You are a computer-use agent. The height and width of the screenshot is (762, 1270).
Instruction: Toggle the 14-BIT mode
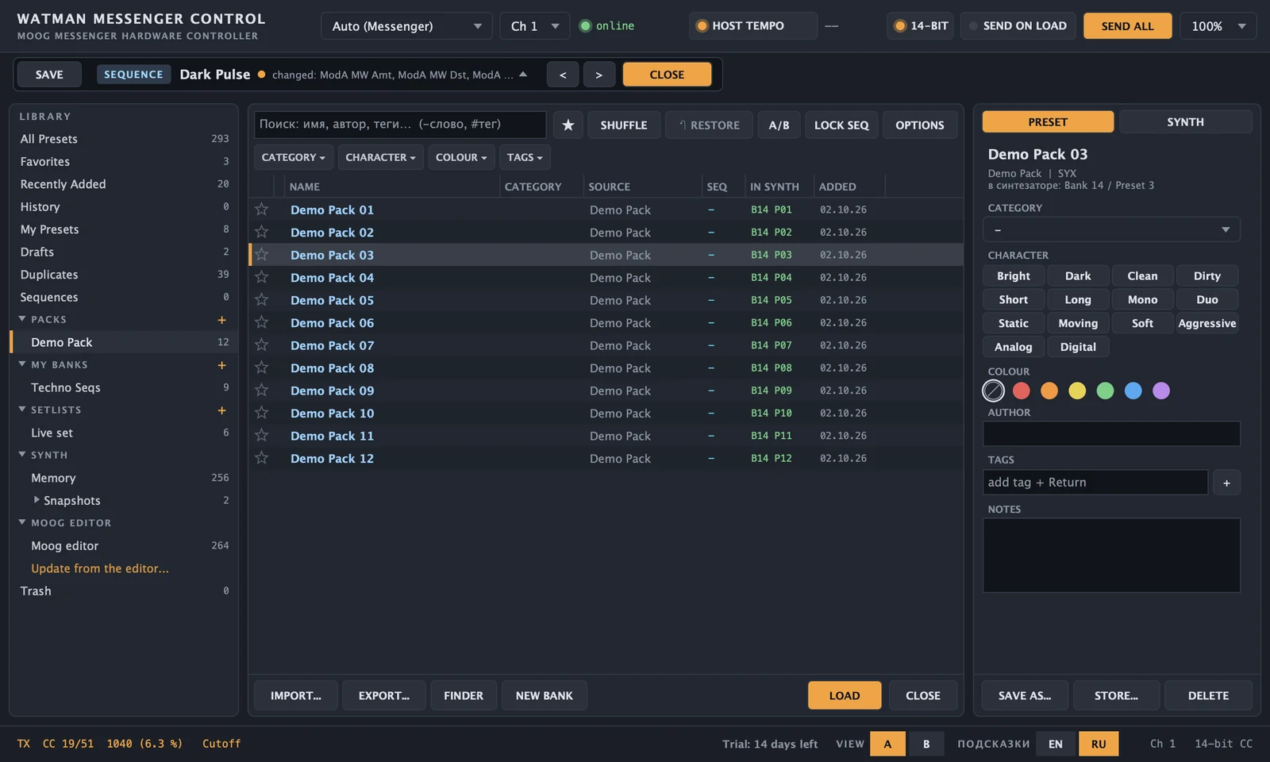[x=922, y=25]
